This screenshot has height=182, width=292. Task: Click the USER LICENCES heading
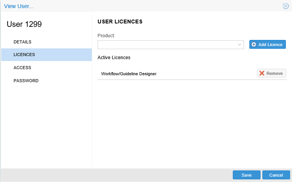120,22
